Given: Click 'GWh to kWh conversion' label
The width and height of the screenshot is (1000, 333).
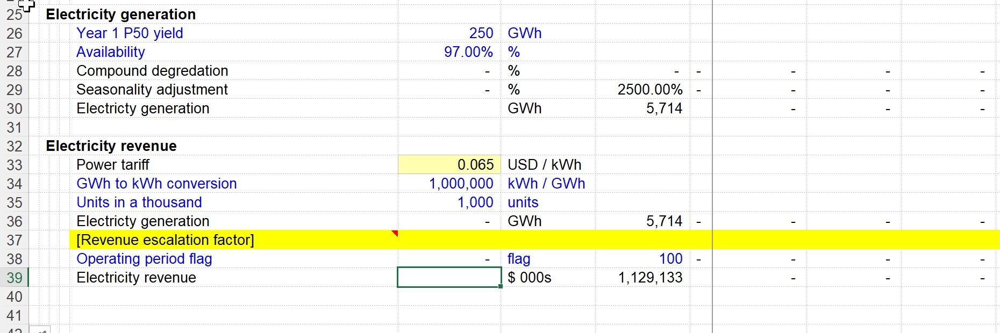Looking at the screenshot, I should pyautogui.click(x=156, y=184).
